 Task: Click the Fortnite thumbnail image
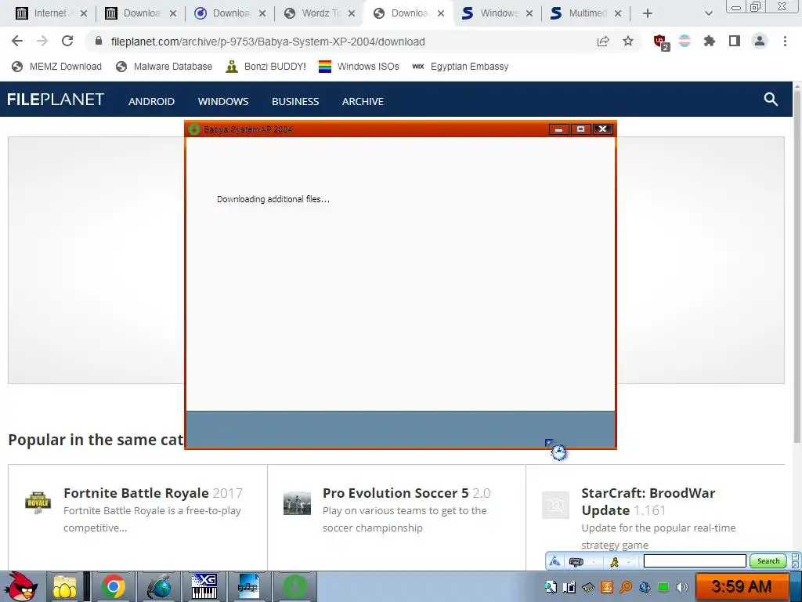click(x=38, y=502)
